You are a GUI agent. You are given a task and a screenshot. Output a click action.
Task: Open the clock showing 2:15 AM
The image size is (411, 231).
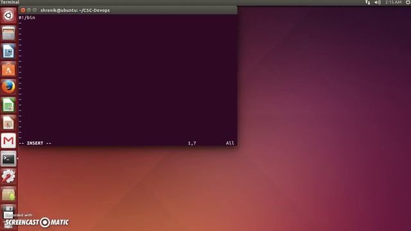pos(394,3)
